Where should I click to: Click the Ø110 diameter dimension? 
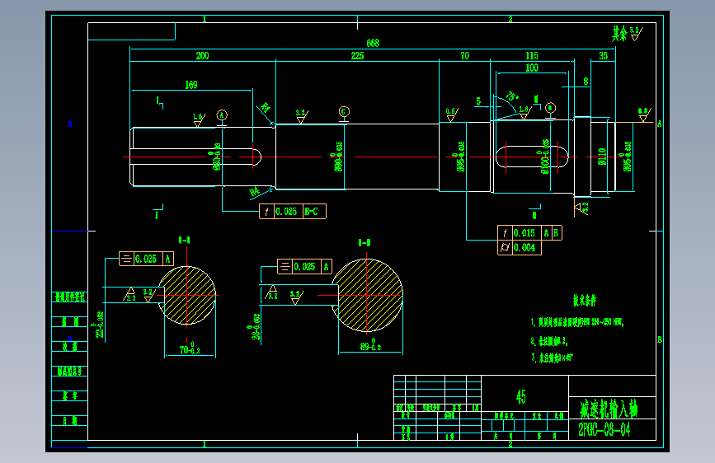pyautogui.click(x=602, y=157)
